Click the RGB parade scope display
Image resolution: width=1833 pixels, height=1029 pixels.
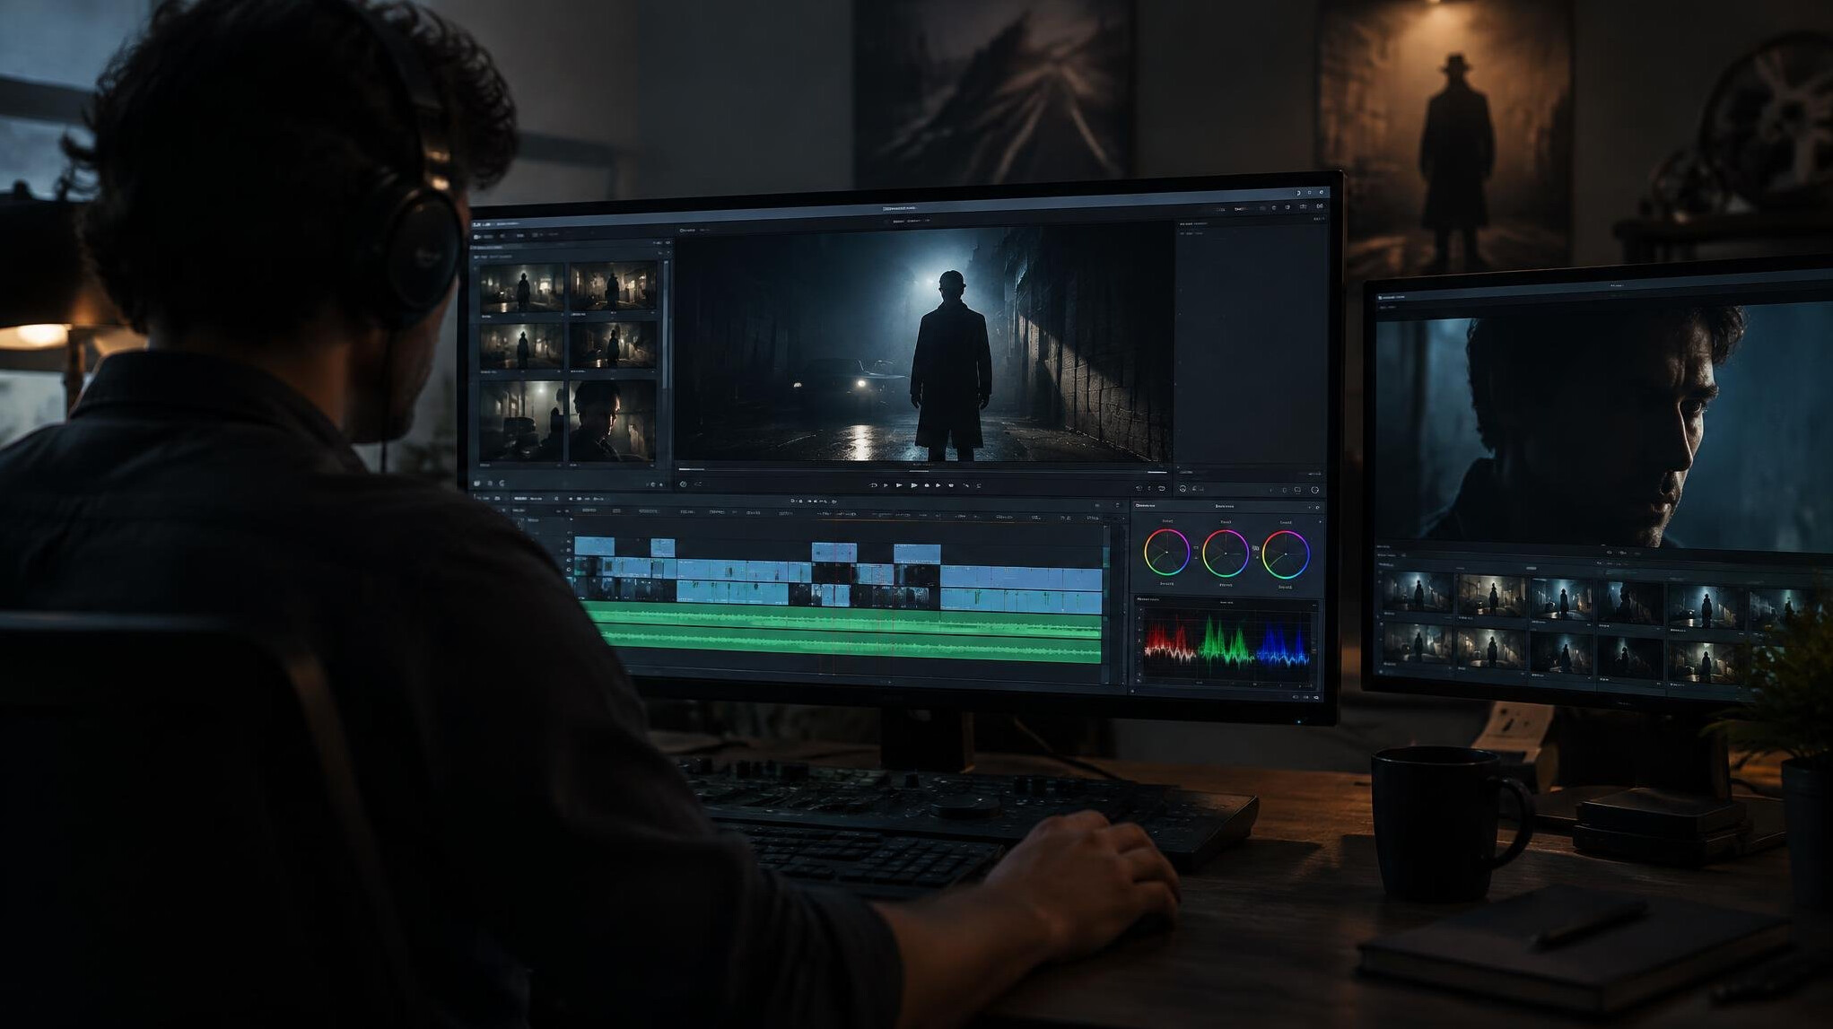tap(1226, 645)
